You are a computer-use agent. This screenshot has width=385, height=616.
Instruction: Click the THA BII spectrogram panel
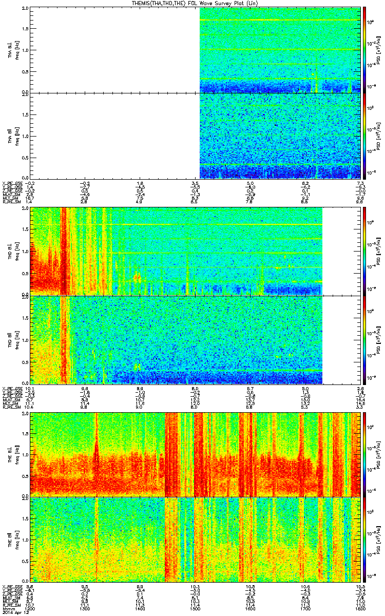pyautogui.click(x=196, y=136)
